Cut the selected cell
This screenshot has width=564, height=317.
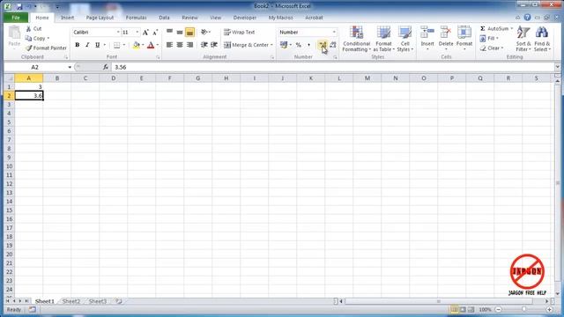pos(33,29)
